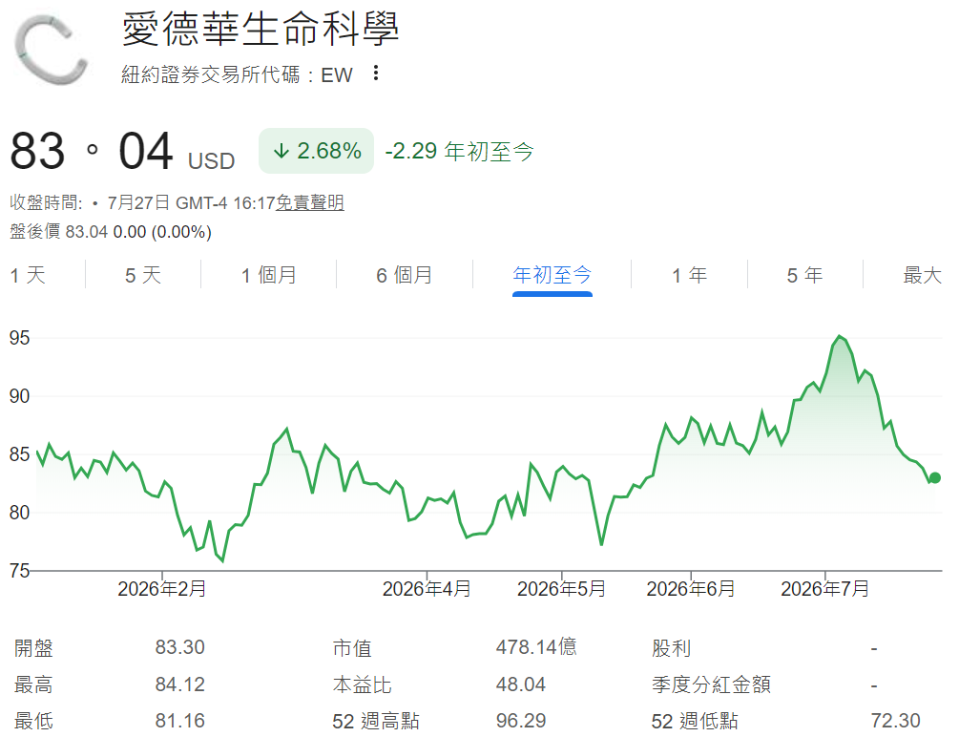Click the 盤後價 83.04 after-hours line
The image size is (959, 737).
[x=111, y=232]
